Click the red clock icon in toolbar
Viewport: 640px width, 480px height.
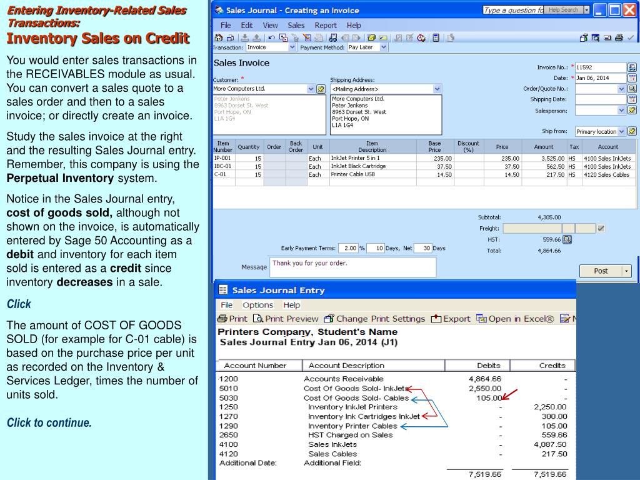[421, 37]
